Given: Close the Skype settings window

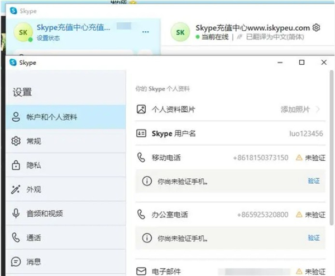Looking at the screenshot, I should [x=324, y=62].
